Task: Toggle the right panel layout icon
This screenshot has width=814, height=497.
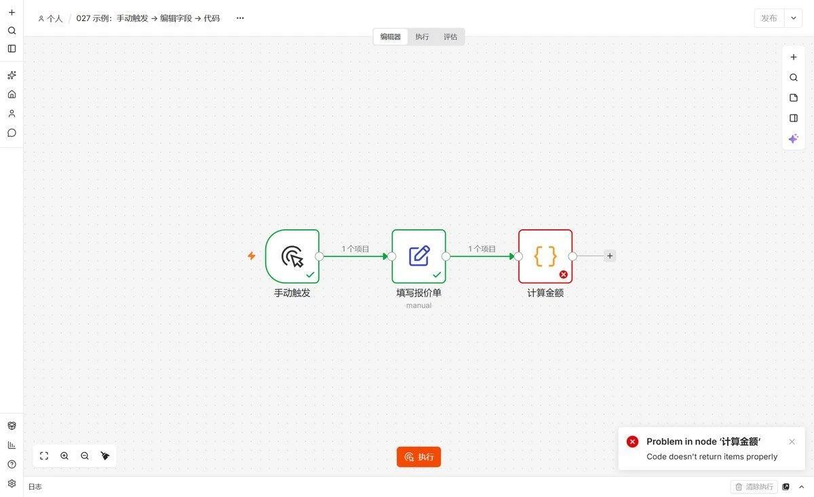Action: (794, 118)
